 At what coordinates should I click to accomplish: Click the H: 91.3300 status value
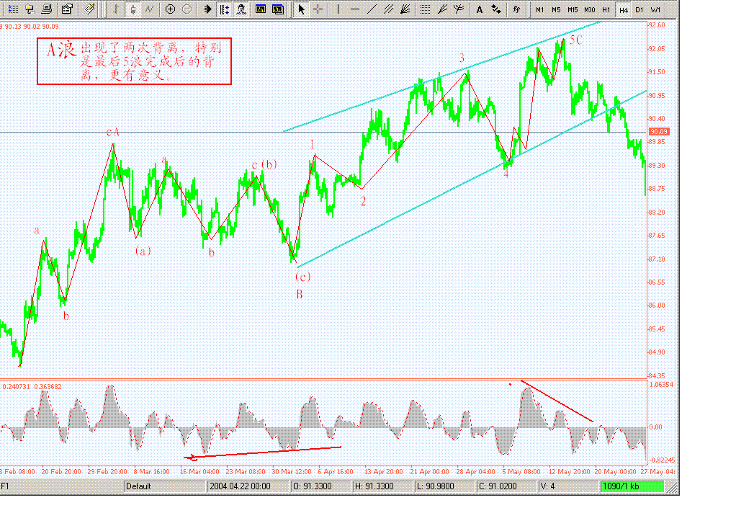382,486
